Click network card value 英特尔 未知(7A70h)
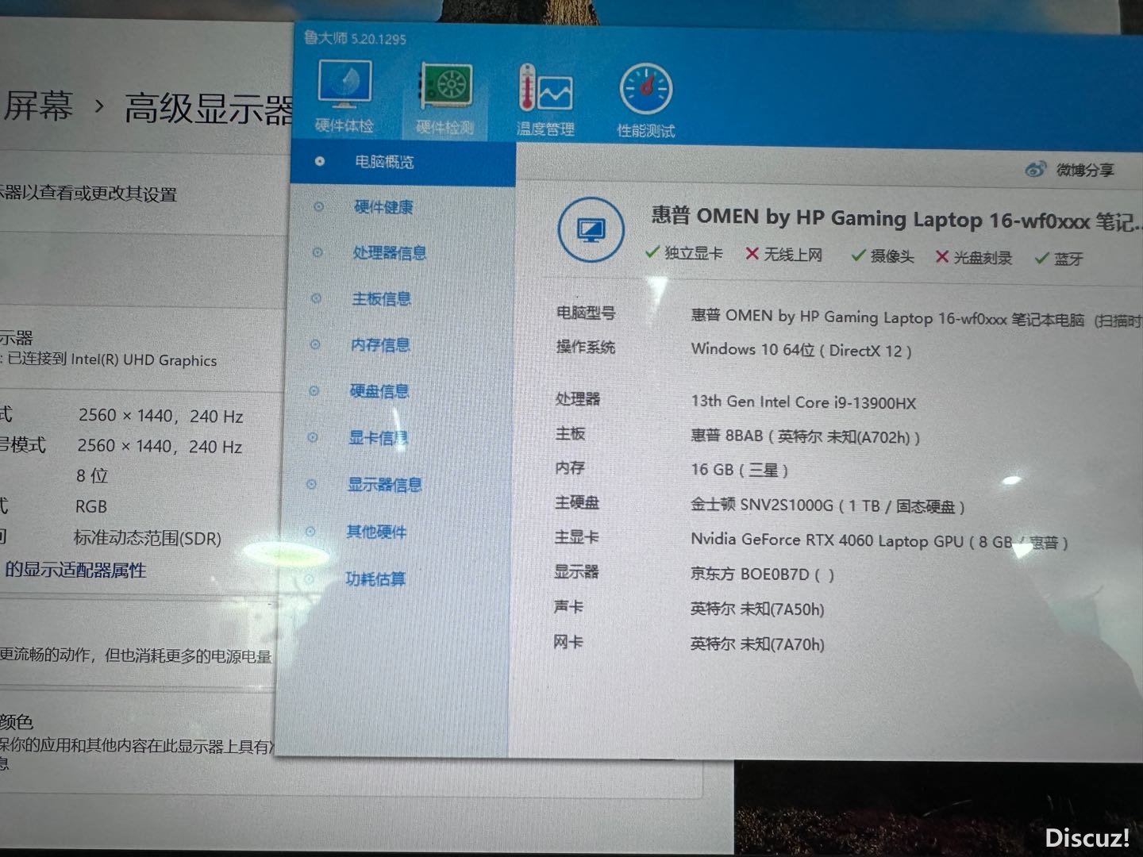Viewport: 1143px width, 857px height. tap(757, 644)
